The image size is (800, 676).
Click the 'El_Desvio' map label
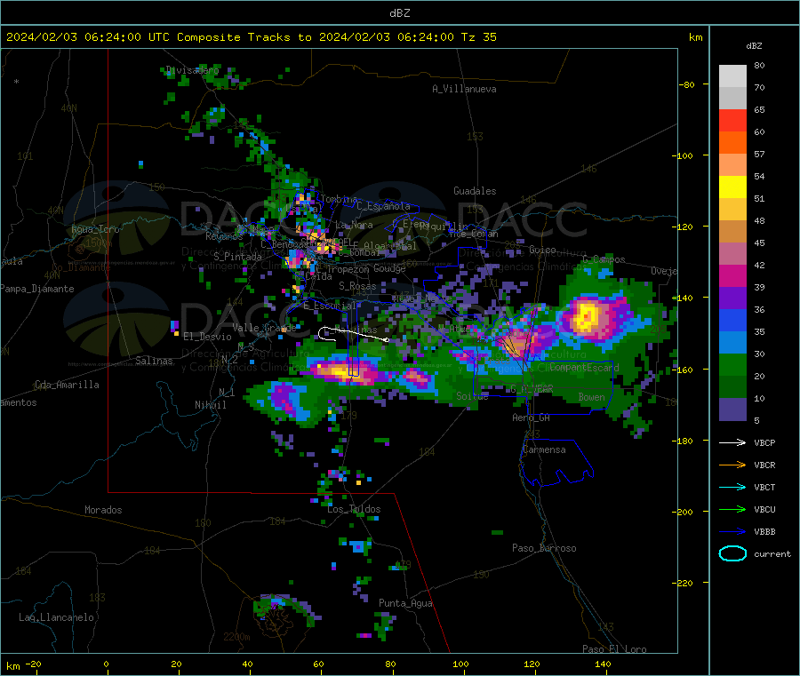pos(207,337)
